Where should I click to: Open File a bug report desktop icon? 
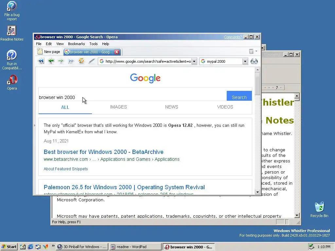tap(12, 11)
